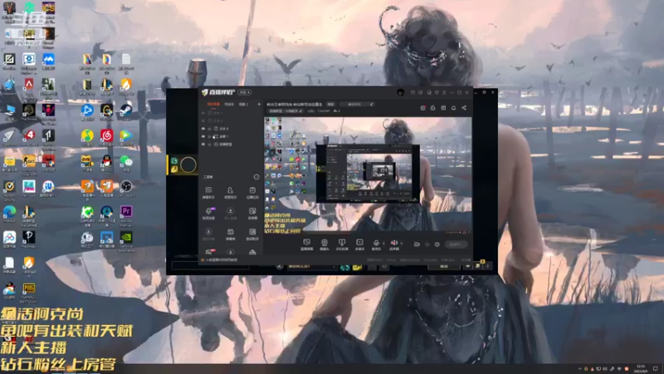Add a new scene with the plus icon
This screenshot has height=374, width=664.
click(259, 104)
